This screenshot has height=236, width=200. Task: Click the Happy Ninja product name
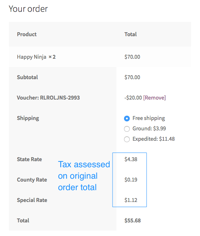click(32, 57)
